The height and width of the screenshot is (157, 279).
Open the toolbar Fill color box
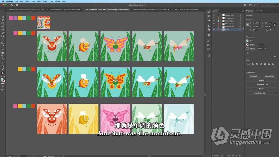[2, 80]
